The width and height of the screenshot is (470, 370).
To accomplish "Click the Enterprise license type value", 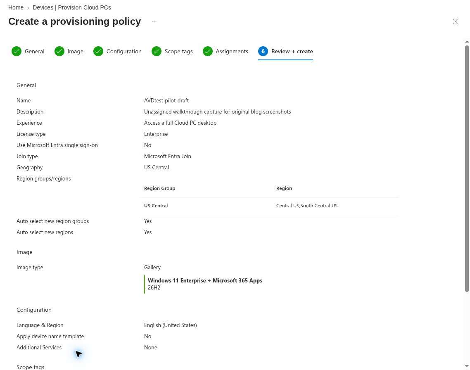I will point(156,134).
